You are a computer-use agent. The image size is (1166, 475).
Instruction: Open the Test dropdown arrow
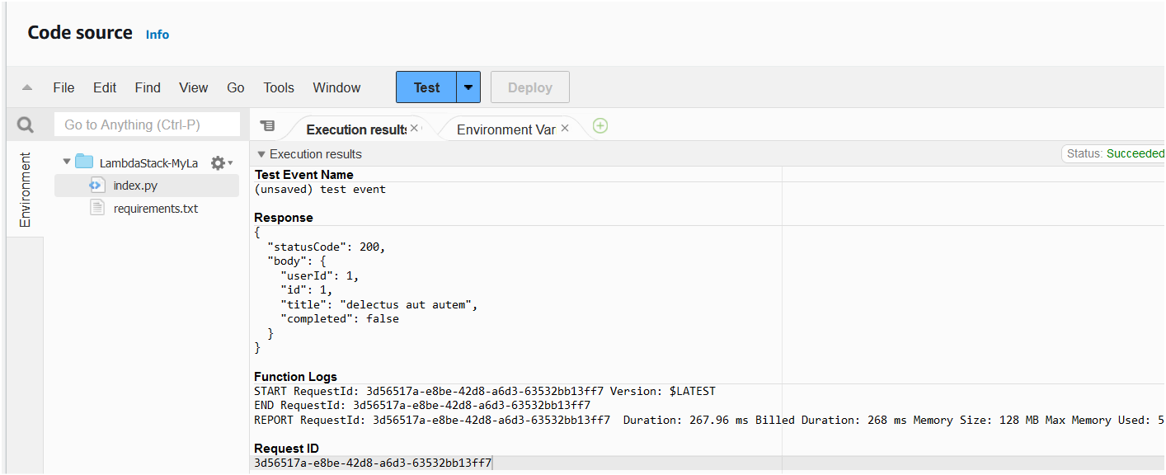tap(468, 87)
